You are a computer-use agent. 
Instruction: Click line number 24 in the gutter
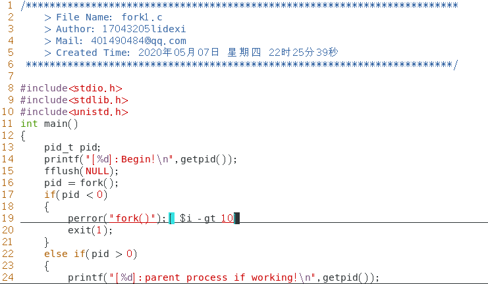pyautogui.click(x=8, y=277)
